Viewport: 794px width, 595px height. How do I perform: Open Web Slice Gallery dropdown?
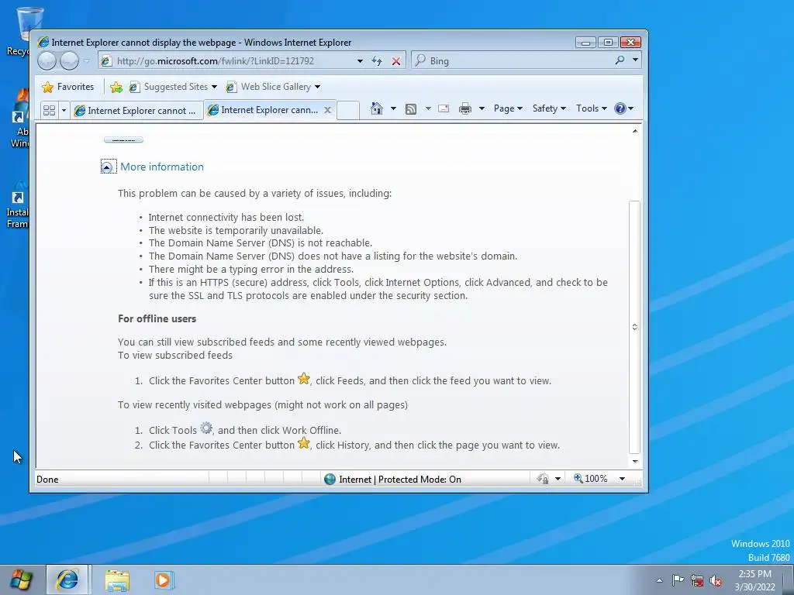tap(273, 87)
